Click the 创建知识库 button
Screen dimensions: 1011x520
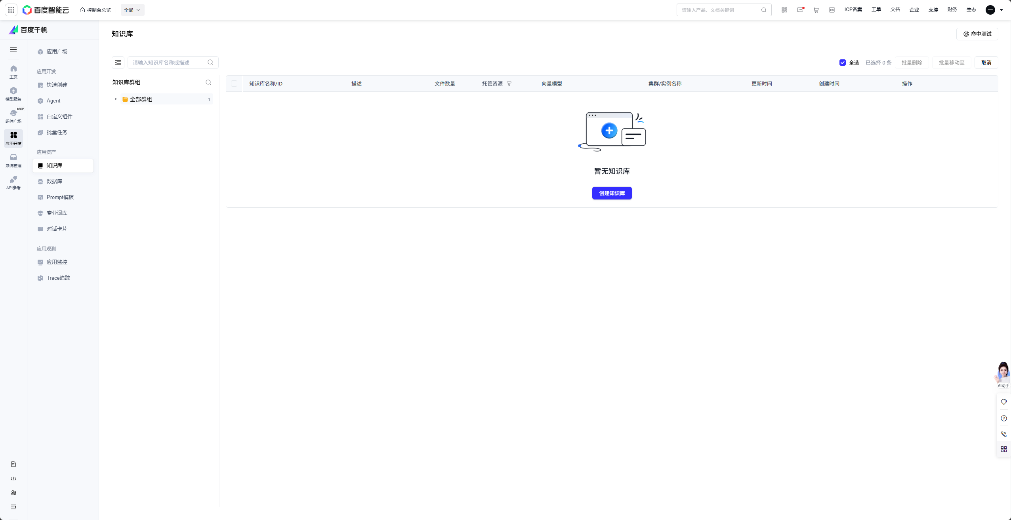[x=612, y=193]
